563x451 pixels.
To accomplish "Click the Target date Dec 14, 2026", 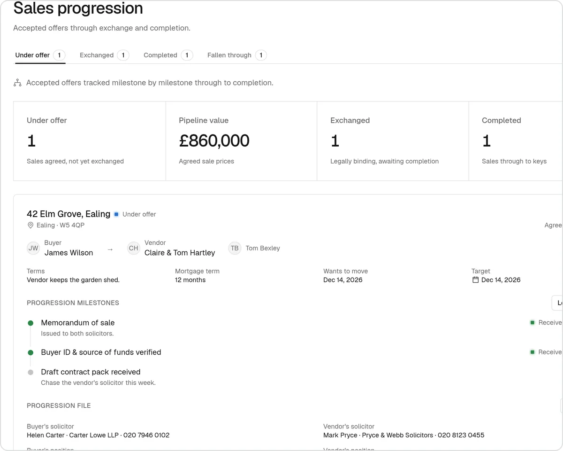I will point(501,280).
